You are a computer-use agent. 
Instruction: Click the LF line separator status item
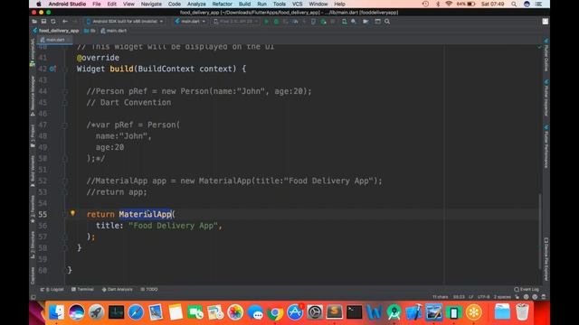(470, 297)
